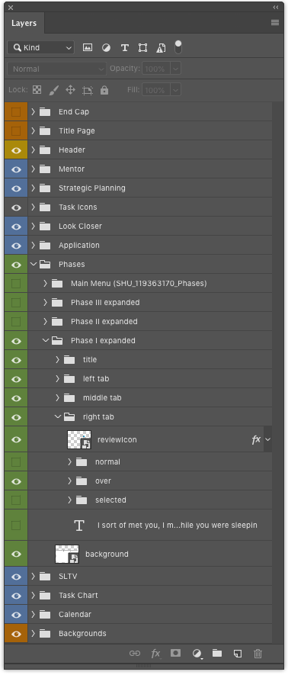Select the Layers tab
The height and width of the screenshot is (675, 288).
(24, 23)
